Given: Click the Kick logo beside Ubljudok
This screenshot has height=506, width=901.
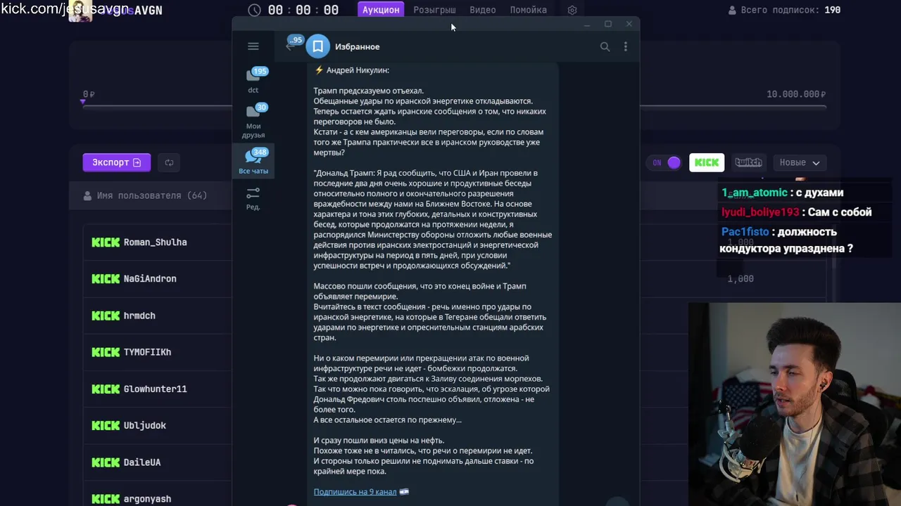Looking at the screenshot, I should tap(106, 425).
